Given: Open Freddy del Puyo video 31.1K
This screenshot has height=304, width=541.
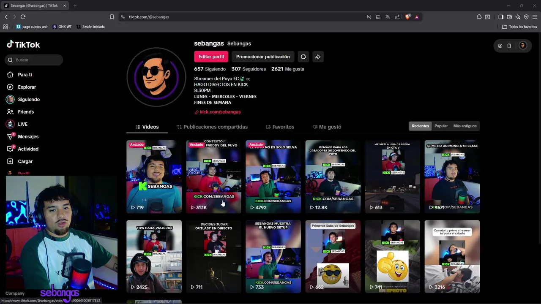Looking at the screenshot, I should (213, 176).
